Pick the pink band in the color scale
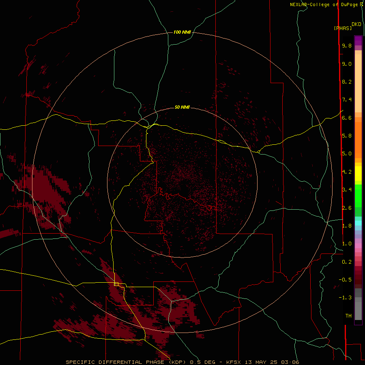Screen dimensions: 365x365 pos(358,246)
